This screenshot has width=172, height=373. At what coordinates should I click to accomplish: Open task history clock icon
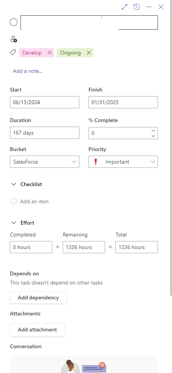[x=136, y=7]
